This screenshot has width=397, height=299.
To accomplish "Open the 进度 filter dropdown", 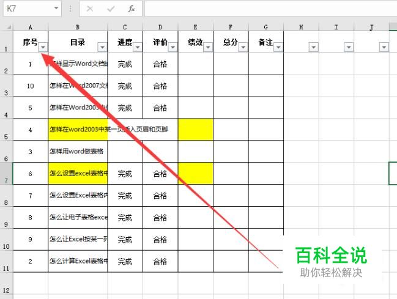I will click(138, 47).
